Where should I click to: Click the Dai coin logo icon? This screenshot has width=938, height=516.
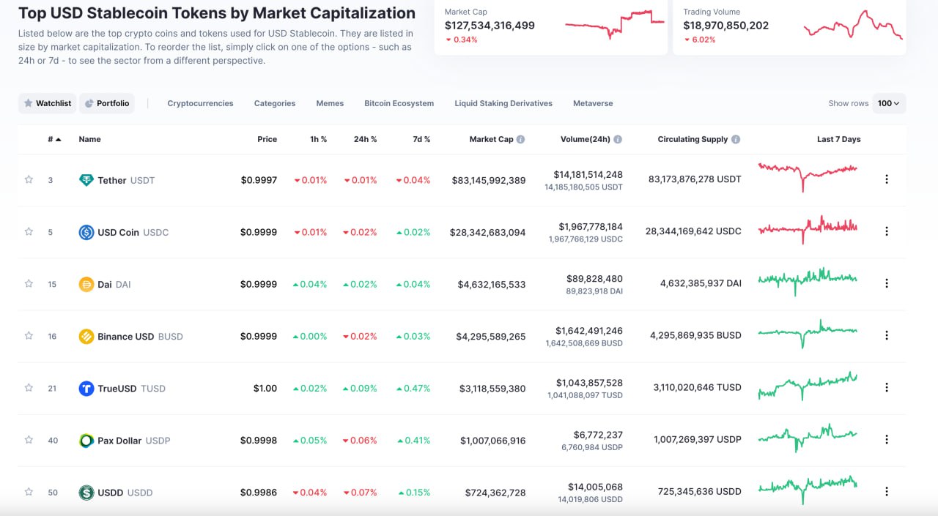pyautogui.click(x=86, y=284)
